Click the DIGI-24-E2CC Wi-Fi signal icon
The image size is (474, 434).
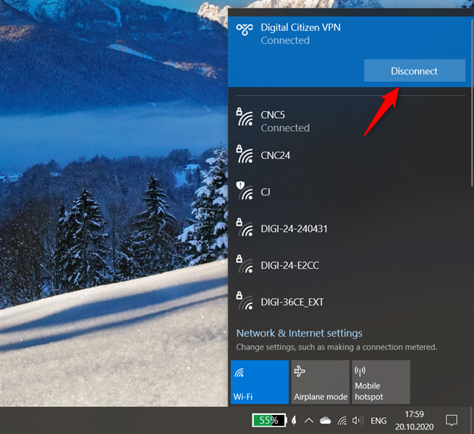pos(244,264)
